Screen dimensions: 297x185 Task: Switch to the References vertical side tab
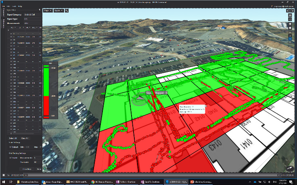tap(4, 24)
